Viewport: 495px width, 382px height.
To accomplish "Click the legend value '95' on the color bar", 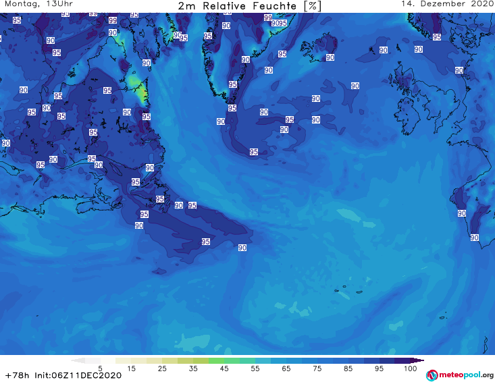I will pyautogui.click(x=379, y=369).
